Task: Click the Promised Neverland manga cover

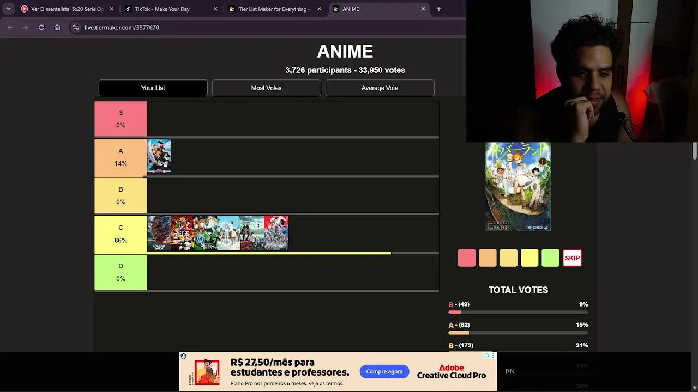Action: 518,187
